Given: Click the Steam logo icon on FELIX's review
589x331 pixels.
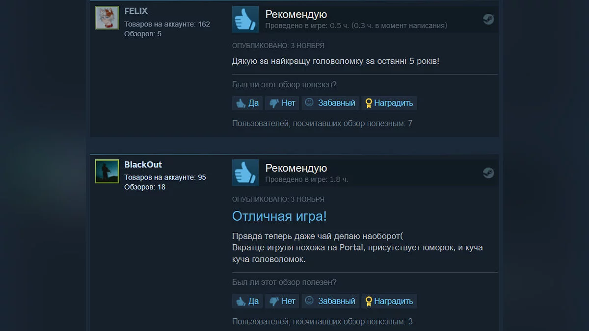Looking at the screenshot, I should [x=488, y=19].
